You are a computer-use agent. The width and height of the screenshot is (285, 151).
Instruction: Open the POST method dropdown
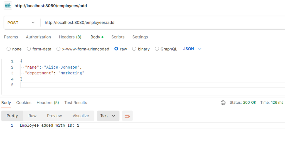21,23
